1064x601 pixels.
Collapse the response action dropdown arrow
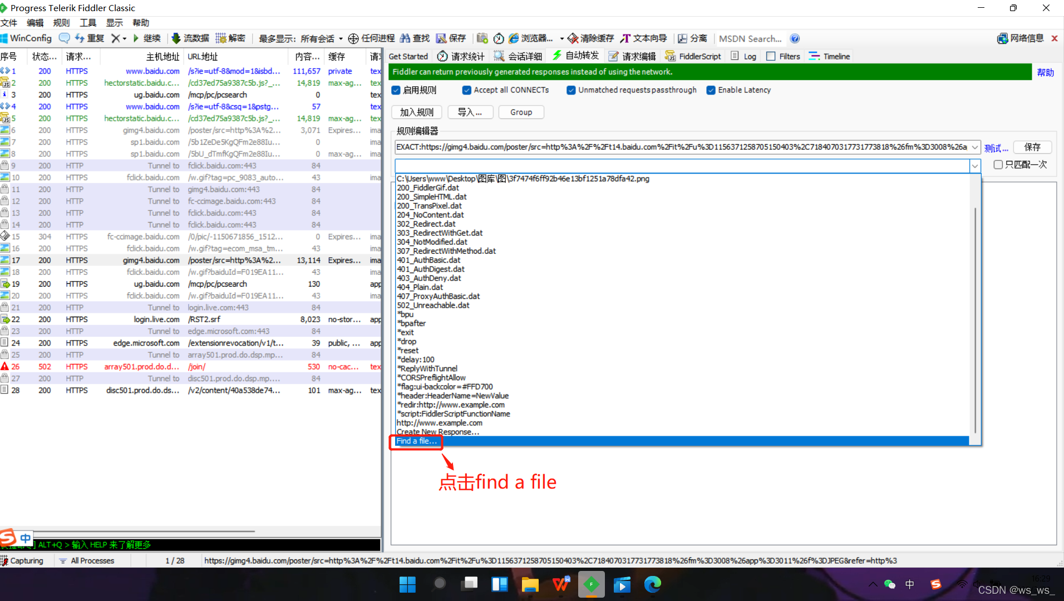[975, 166]
